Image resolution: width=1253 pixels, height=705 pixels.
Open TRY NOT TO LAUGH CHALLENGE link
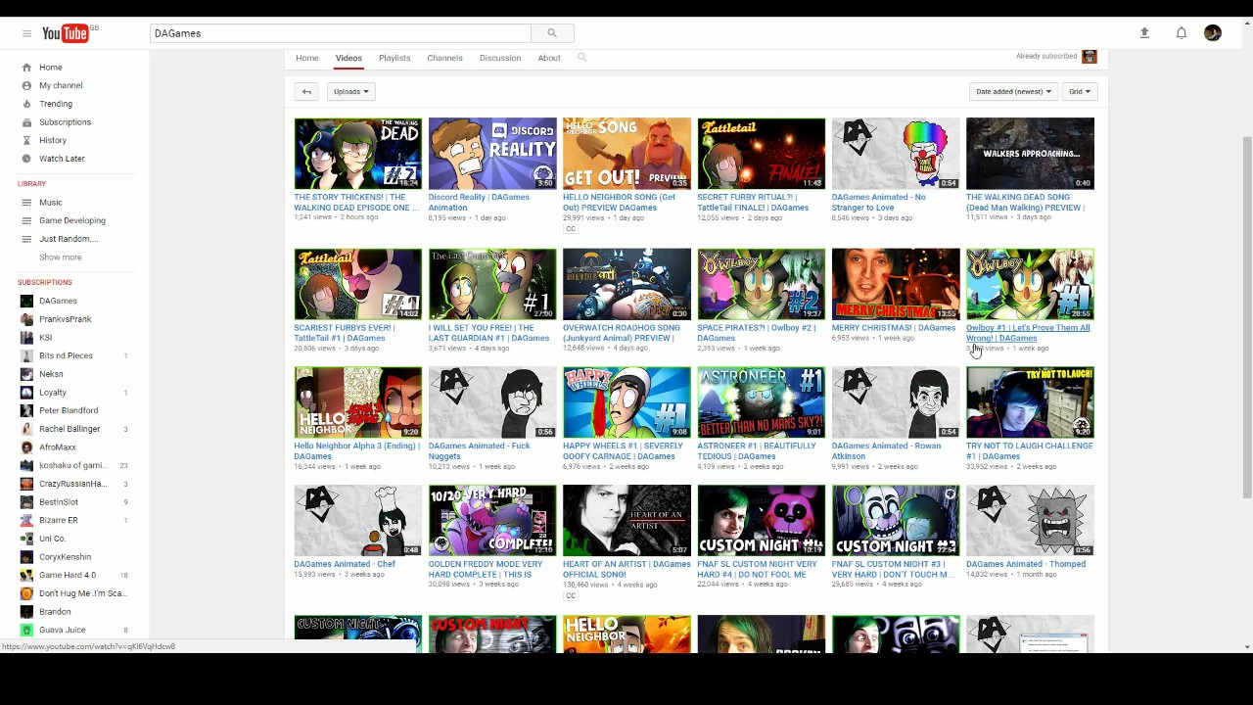(1030, 451)
